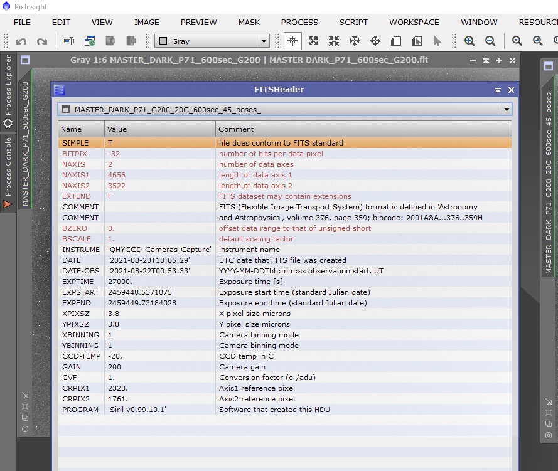Click the Redo arrow in the toolbar
The width and height of the screenshot is (558, 471).
tap(42, 41)
